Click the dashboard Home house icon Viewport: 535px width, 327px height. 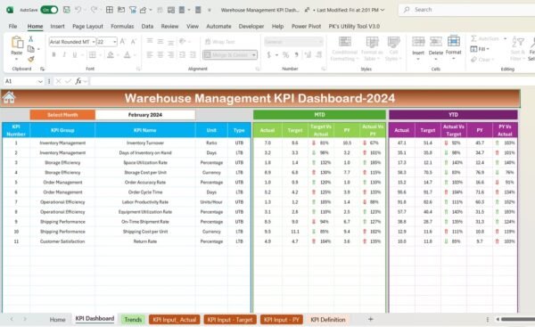point(9,97)
